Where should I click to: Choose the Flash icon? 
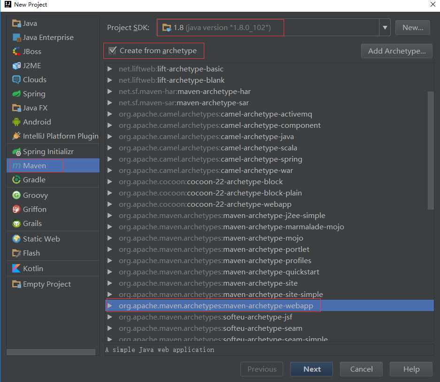pos(16,253)
